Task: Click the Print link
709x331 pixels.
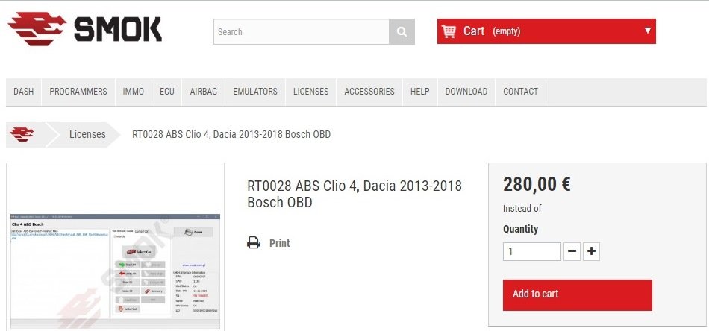Action: pyautogui.click(x=279, y=243)
